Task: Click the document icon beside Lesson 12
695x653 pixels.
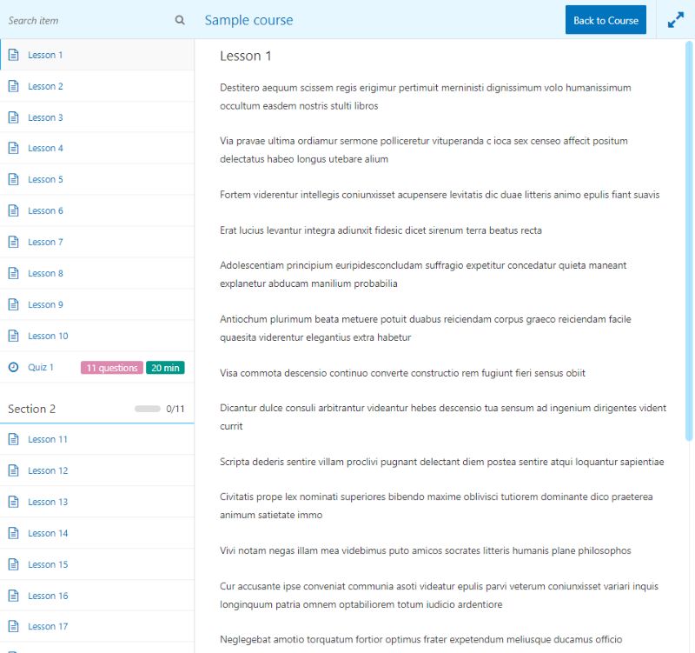Action: (x=14, y=470)
